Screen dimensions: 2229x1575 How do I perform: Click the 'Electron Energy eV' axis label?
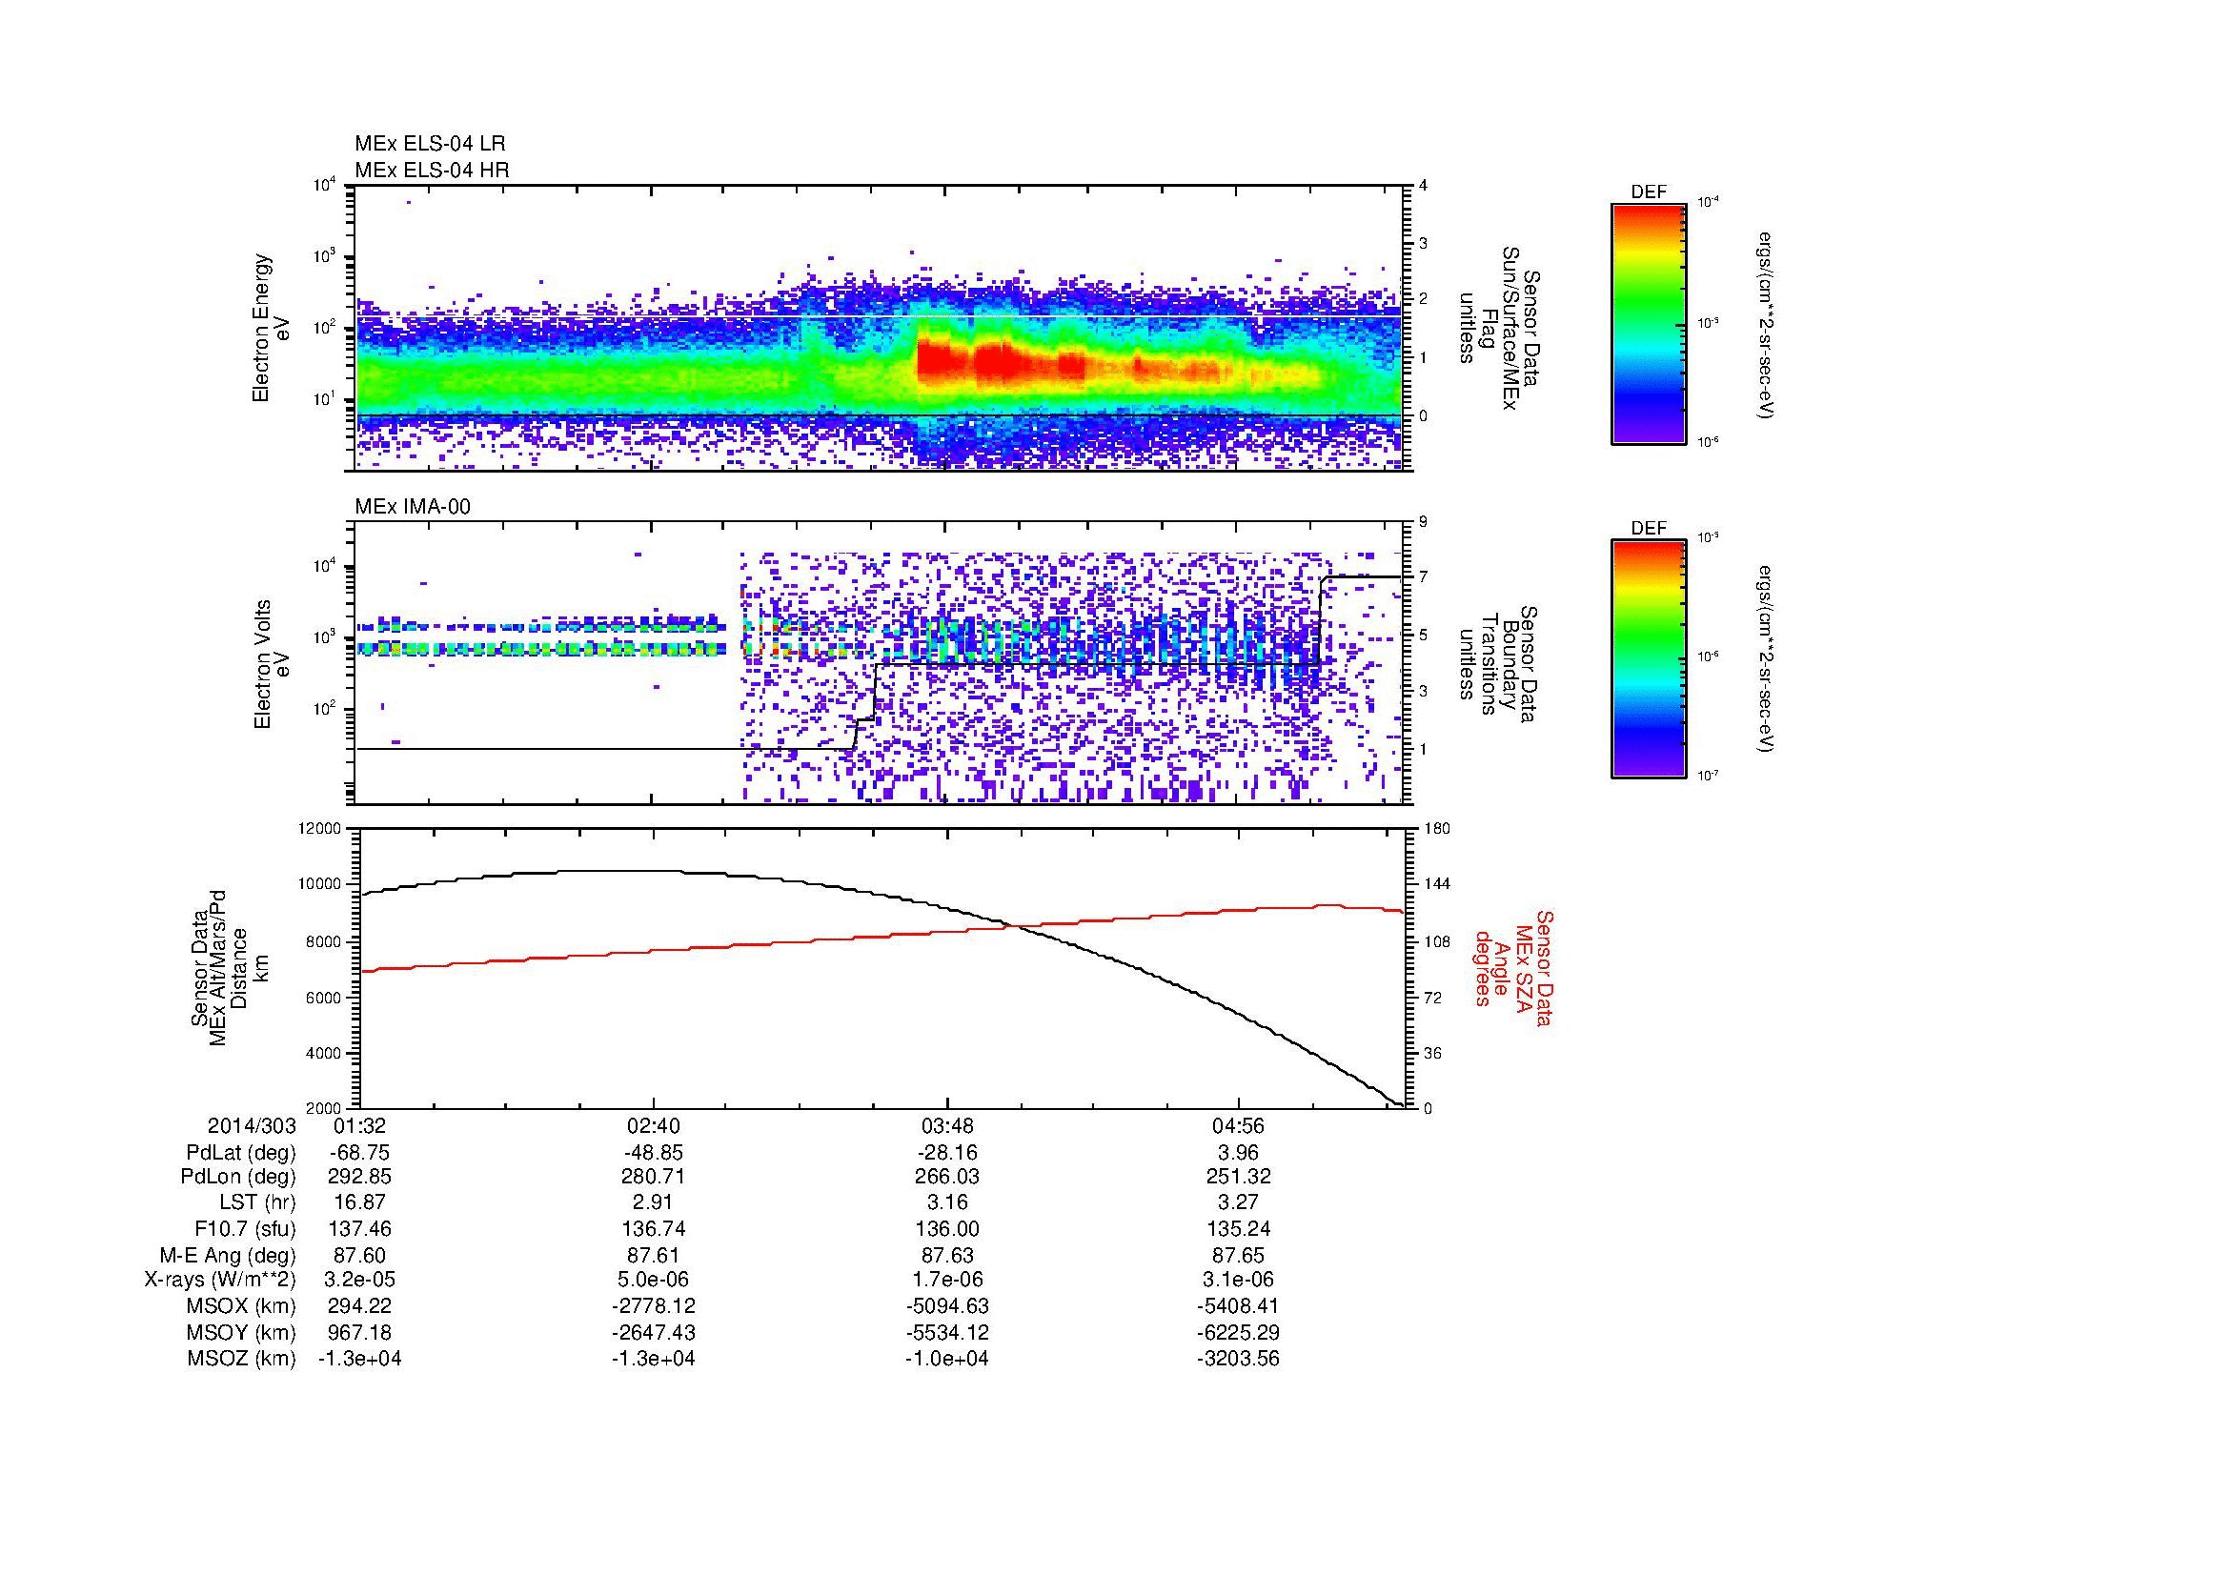click(x=272, y=328)
